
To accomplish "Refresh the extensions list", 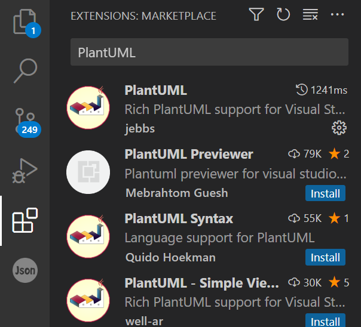I will pos(283,15).
